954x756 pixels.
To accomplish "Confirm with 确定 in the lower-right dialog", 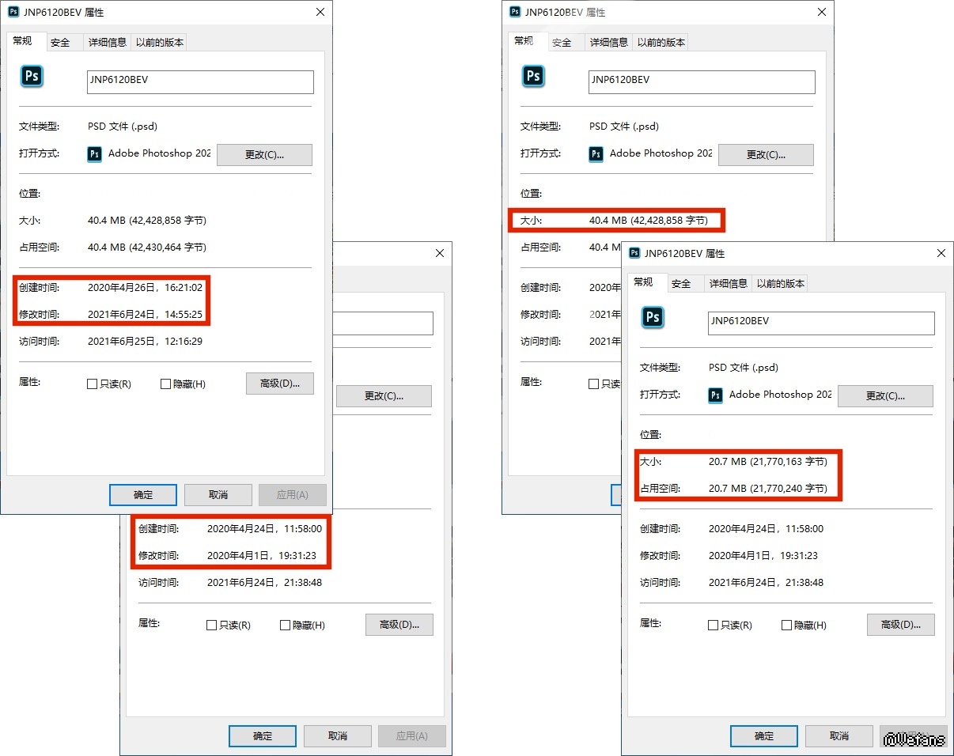I will click(x=764, y=736).
